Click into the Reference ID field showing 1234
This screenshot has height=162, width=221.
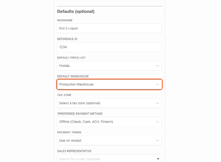click(x=109, y=47)
